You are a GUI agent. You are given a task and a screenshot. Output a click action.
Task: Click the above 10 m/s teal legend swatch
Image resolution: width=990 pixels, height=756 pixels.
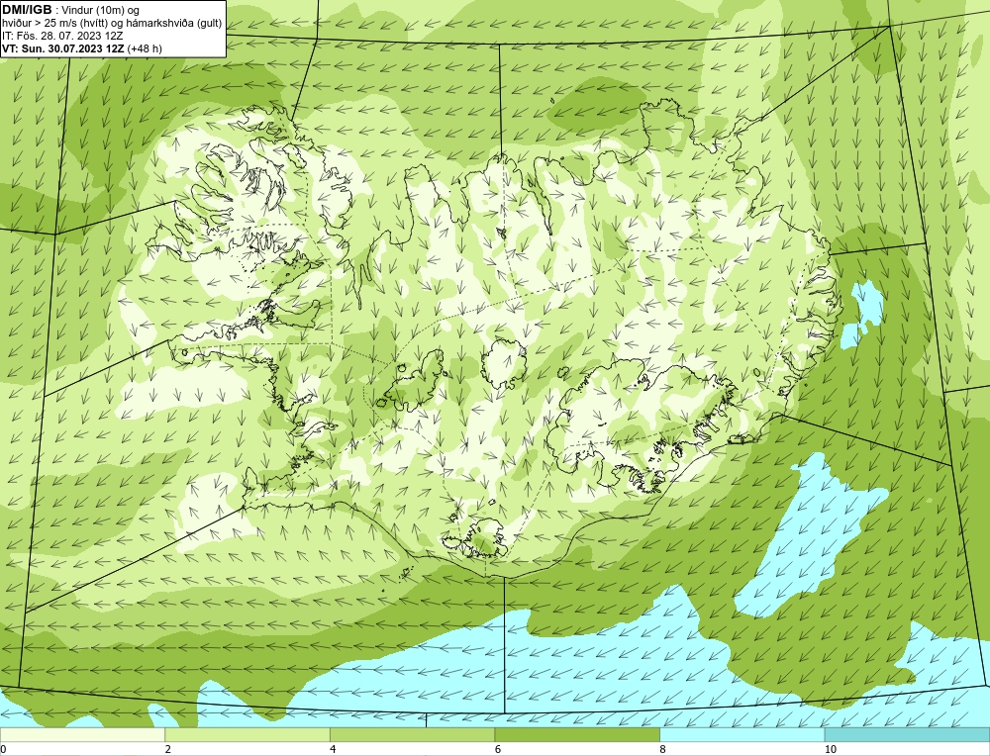(907, 734)
